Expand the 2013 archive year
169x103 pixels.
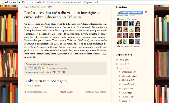pyautogui.click(x=117, y=60)
